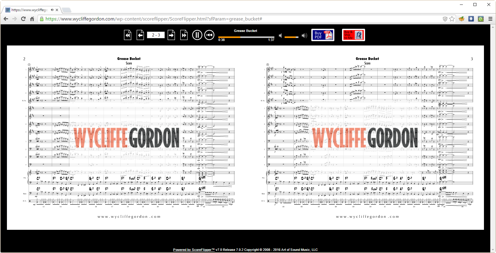This screenshot has height=253, width=496.
Task: Seek within the audio progress bar
Action: tap(246, 37)
